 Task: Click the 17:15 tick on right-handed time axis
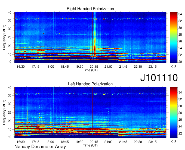pyautogui.click(x=35, y=67)
